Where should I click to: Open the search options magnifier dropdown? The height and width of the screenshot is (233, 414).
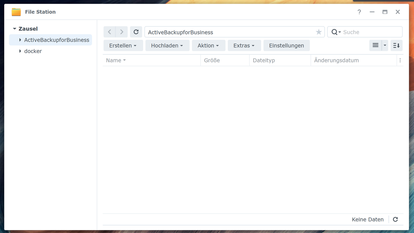point(336,32)
